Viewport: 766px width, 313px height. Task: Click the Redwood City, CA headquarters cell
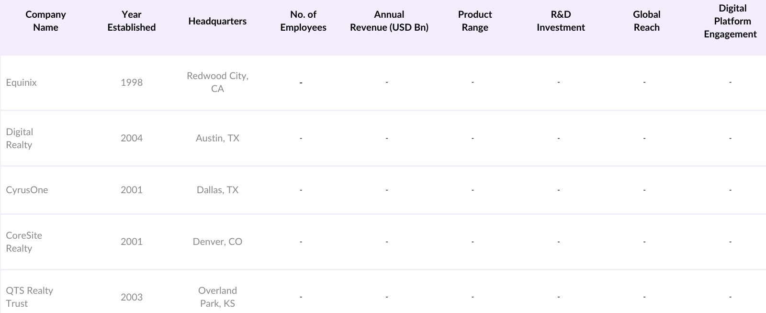pos(217,82)
